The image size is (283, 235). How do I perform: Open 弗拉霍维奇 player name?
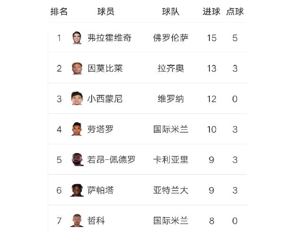click(109, 38)
